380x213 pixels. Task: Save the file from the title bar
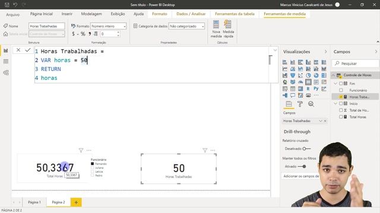click(x=7, y=5)
